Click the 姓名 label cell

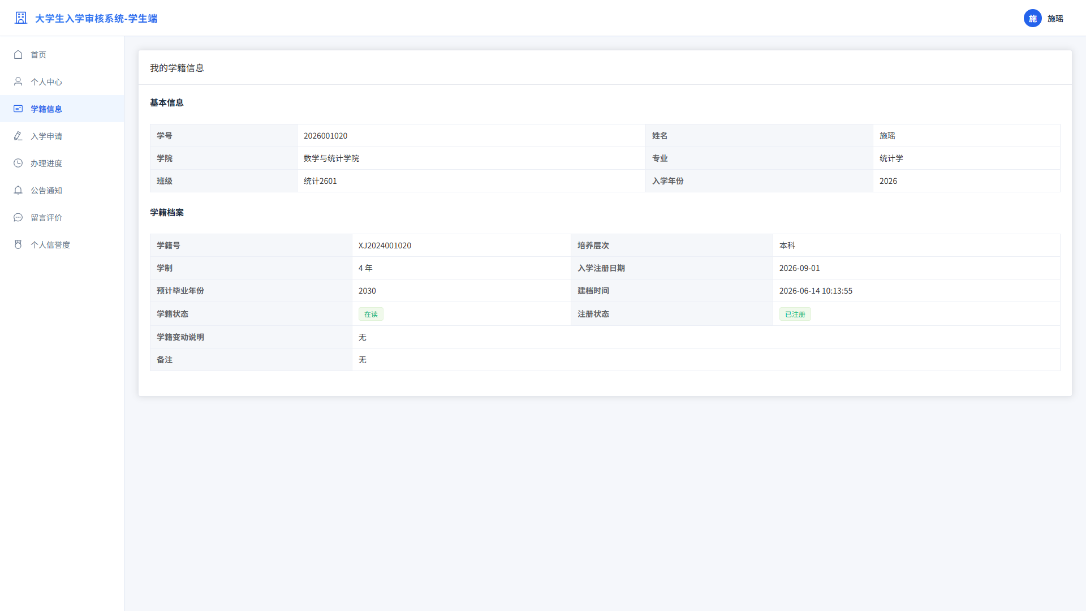coord(759,136)
